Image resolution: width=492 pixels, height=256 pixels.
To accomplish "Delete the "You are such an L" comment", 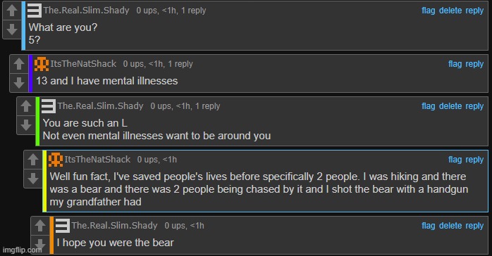I will pyautogui.click(x=450, y=106).
